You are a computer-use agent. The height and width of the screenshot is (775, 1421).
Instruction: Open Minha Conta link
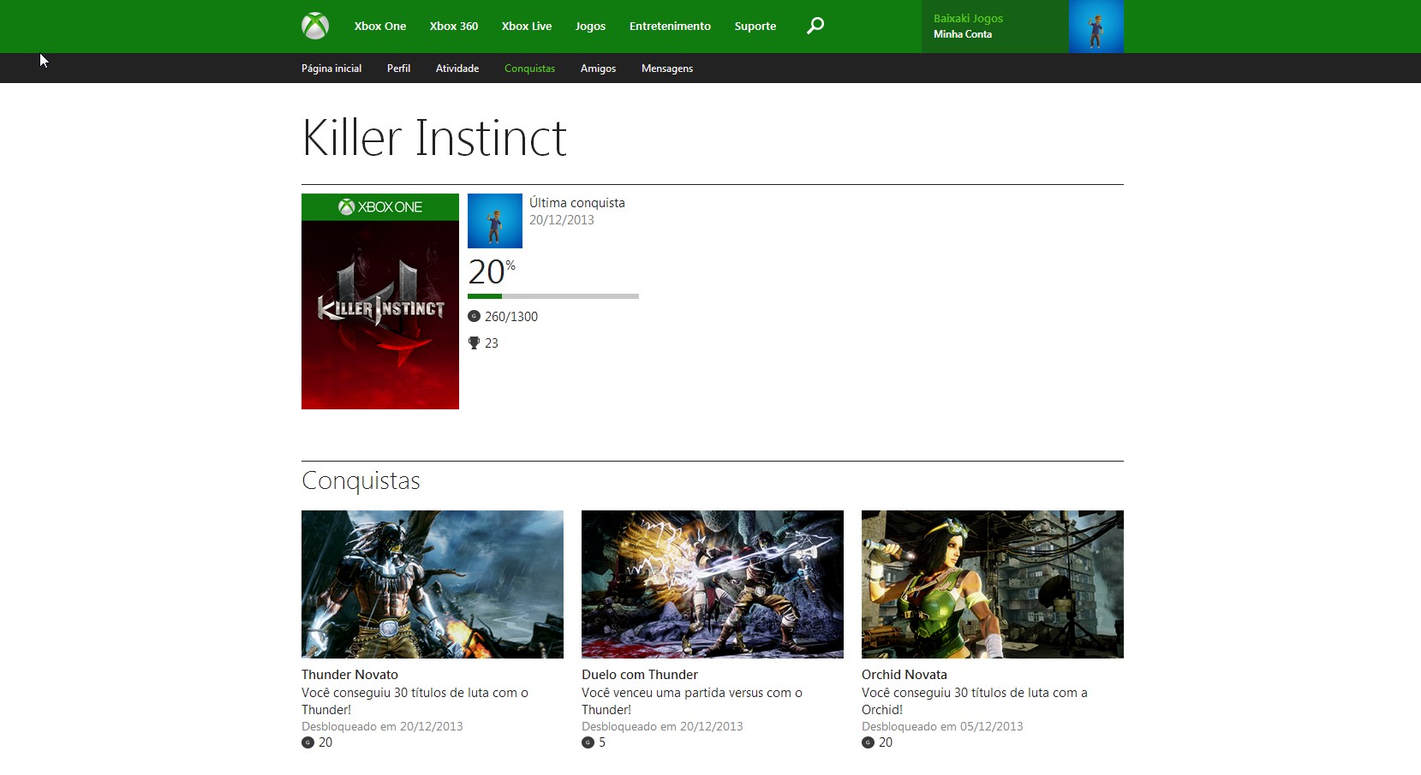[x=963, y=34]
